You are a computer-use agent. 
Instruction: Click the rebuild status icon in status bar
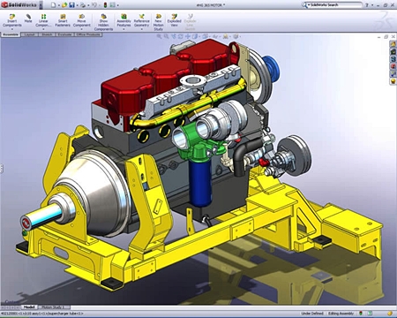(x=361, y=314)
